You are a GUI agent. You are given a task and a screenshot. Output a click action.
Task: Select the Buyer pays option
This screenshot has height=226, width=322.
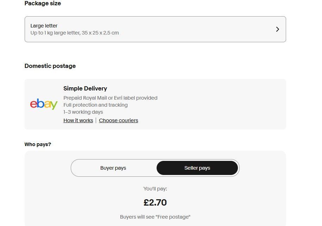(113, 168)
